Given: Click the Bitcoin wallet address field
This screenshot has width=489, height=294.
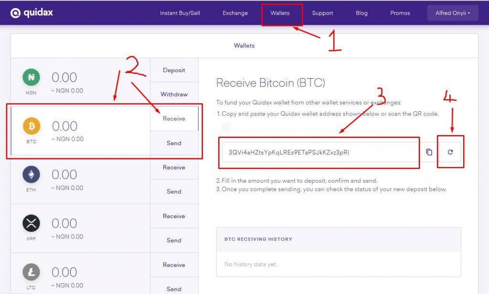Looking at the screenshot, I should (x=320, y=152).
